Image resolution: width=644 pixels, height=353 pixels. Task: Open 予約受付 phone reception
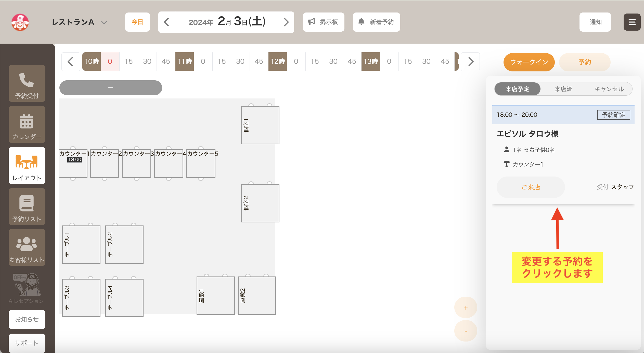pos(27,83)
